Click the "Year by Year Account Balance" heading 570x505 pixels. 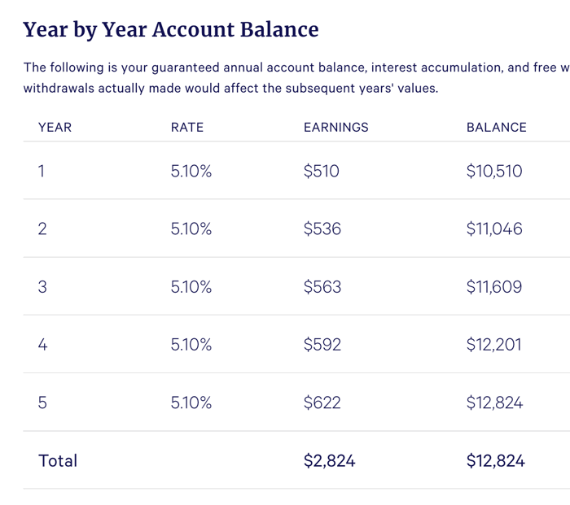coord(171,30)
